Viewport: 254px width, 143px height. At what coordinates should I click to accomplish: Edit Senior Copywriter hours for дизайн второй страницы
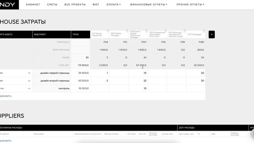pos(100,81)
